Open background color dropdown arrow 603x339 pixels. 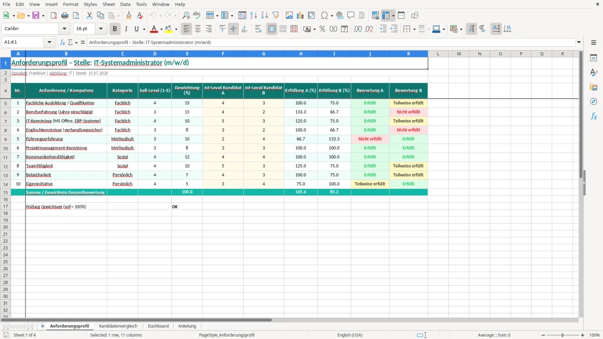click(x=176, y=29)
